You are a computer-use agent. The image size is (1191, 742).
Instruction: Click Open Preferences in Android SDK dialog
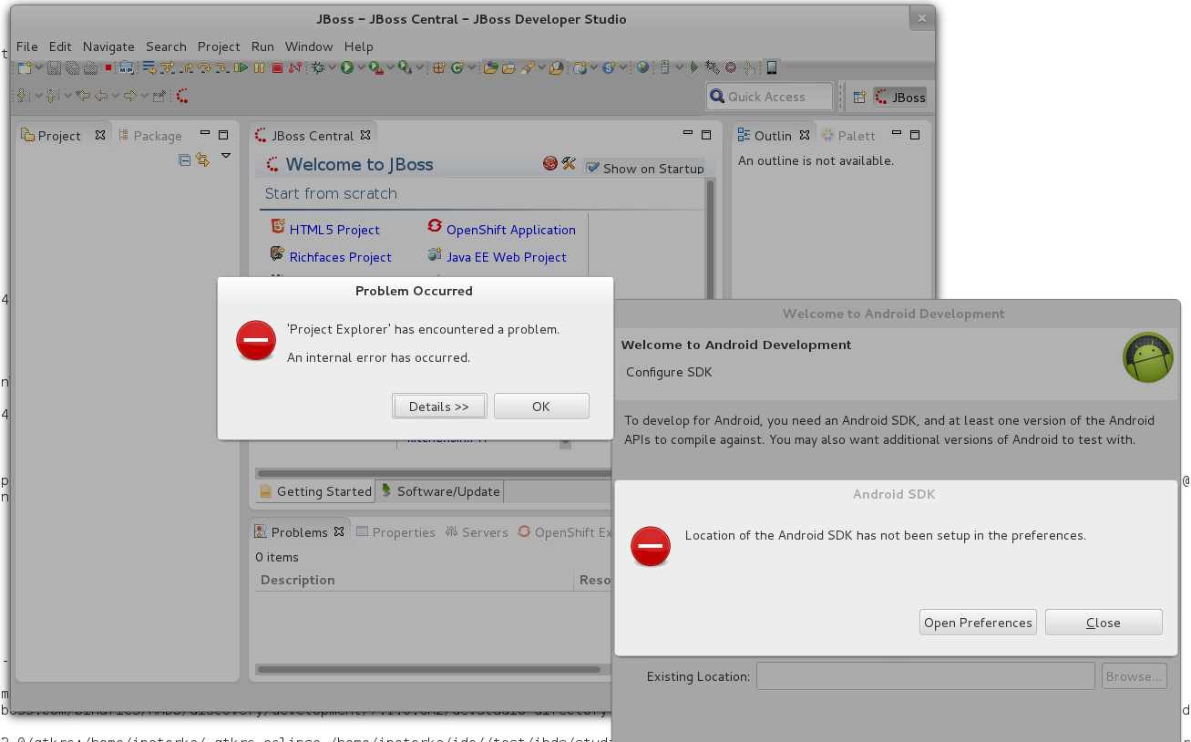click(x=978, y=623)
